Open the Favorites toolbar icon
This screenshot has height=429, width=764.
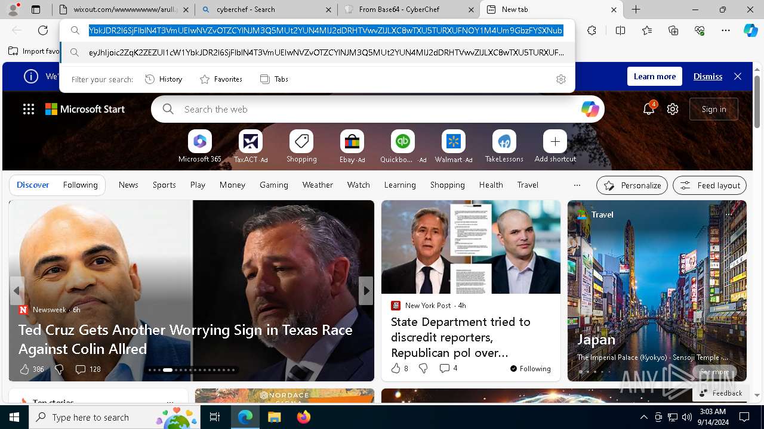click(647, 30)
